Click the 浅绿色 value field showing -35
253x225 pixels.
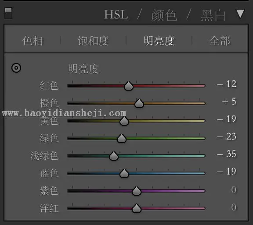click(x=227, y=154)
